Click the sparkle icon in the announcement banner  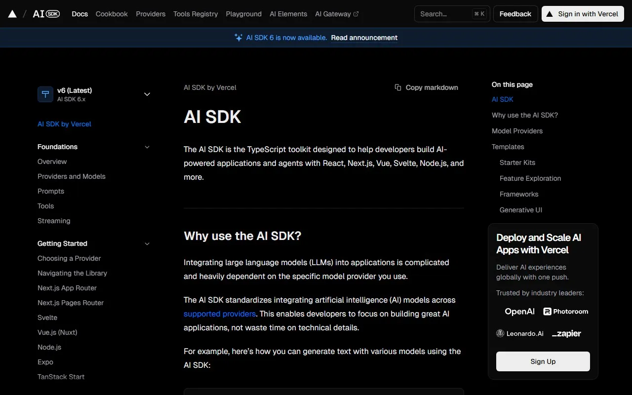click(x=238, y=38)
